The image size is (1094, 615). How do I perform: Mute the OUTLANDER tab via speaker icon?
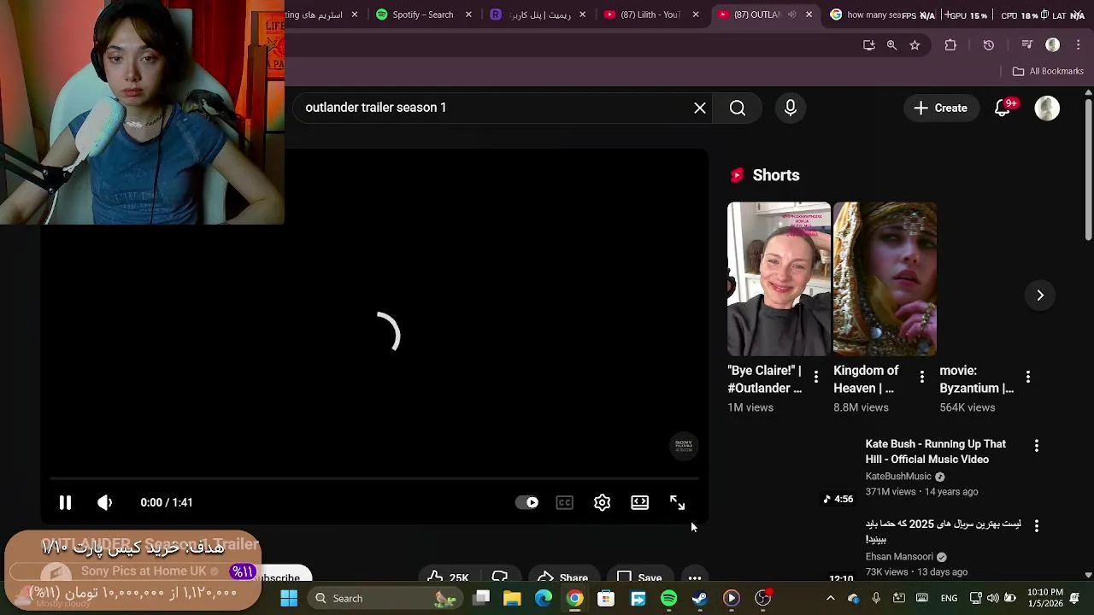(791, 15)
